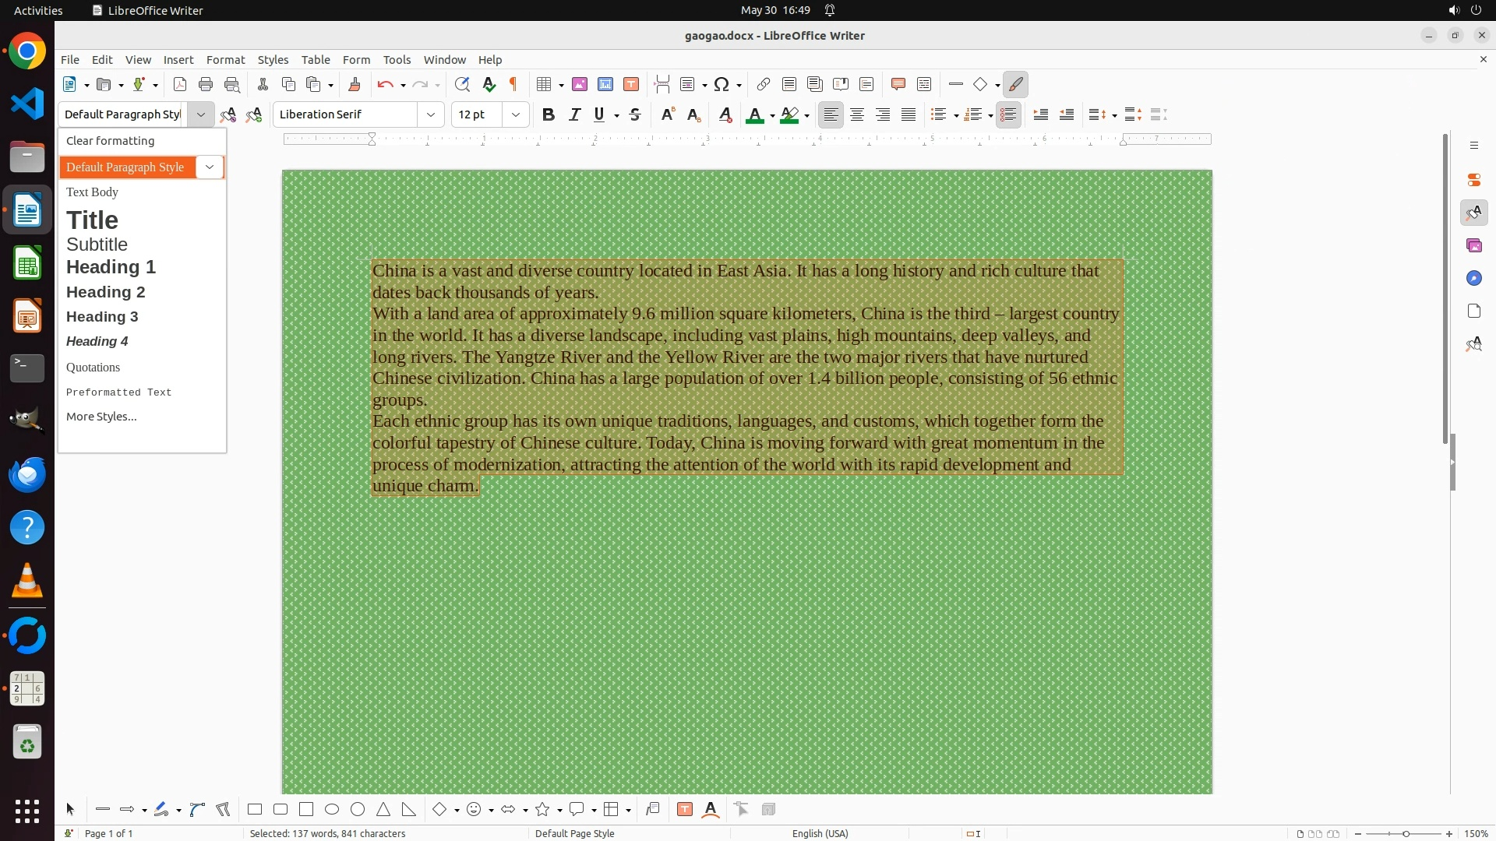The height and width of the screenshot is (841, 1496).
Task: Click the Insert Image toolbar icon
Action: click(x=580, y=84)
